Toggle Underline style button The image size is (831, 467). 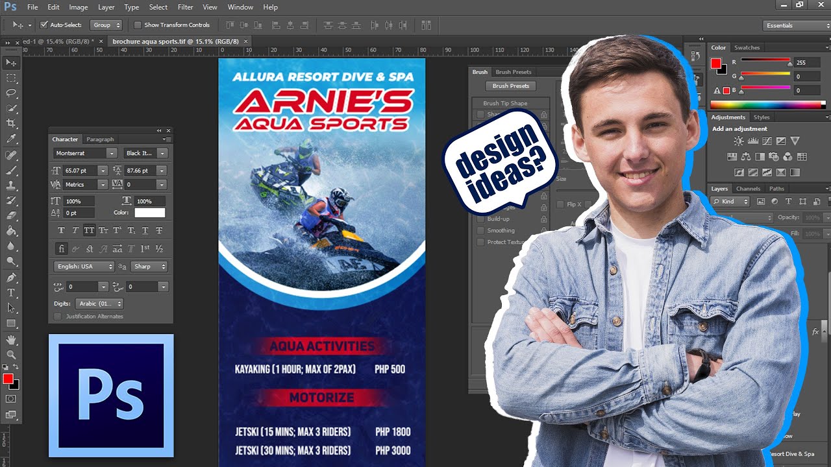[x=145, y=230]
